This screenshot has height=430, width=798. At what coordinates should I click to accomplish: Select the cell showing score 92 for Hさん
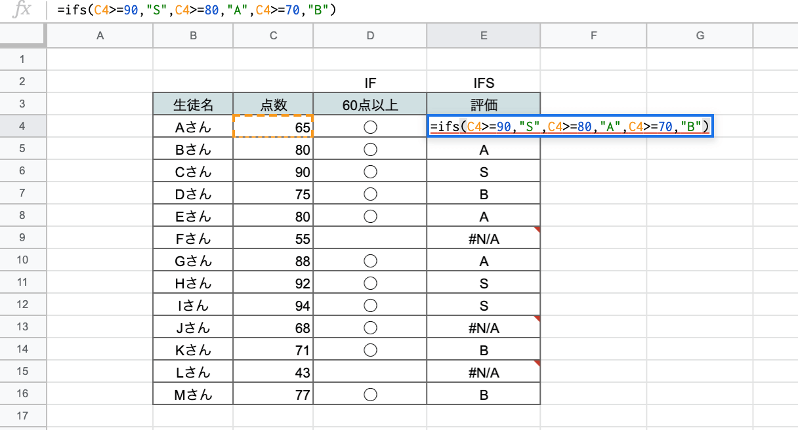tap(272, 283)
